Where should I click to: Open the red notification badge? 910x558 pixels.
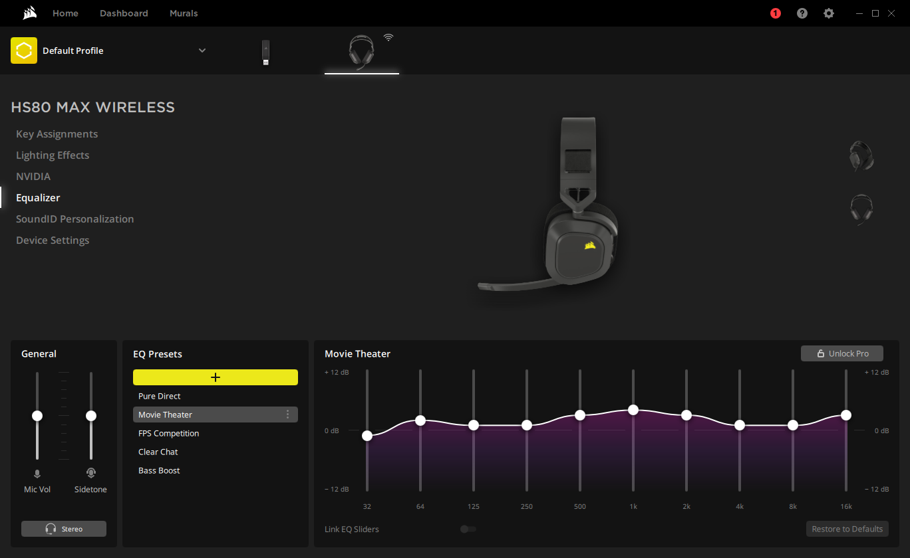click(x=776, y=13)
